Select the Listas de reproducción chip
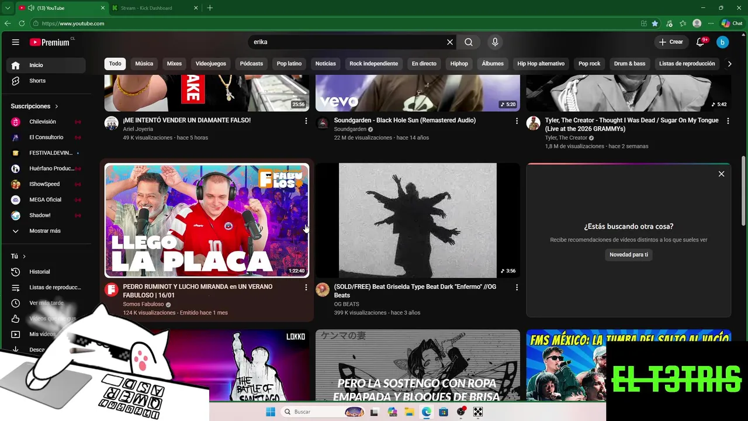Screen dimensions: 748x421 (x=687, y=64)
